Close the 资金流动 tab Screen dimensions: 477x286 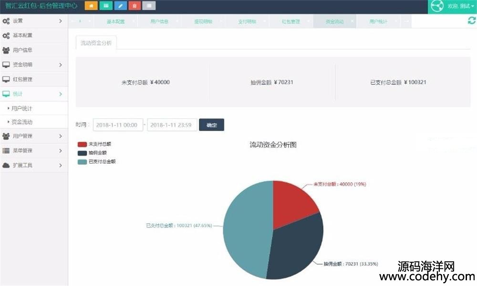tap(353, 21)
